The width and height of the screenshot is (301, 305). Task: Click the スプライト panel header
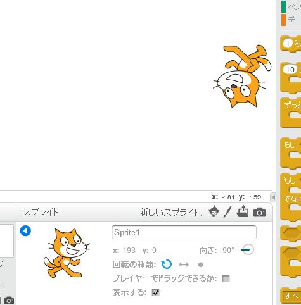[41, 212]
